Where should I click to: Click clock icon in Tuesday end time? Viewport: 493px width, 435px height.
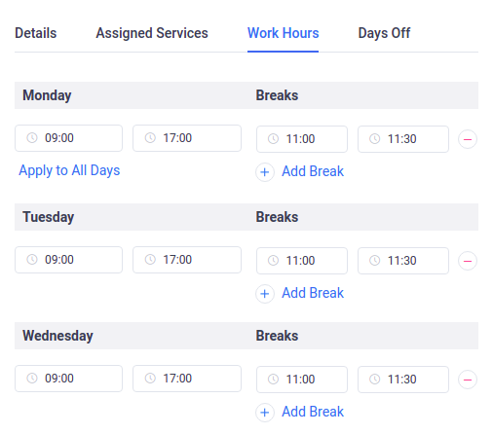[150, 260]
